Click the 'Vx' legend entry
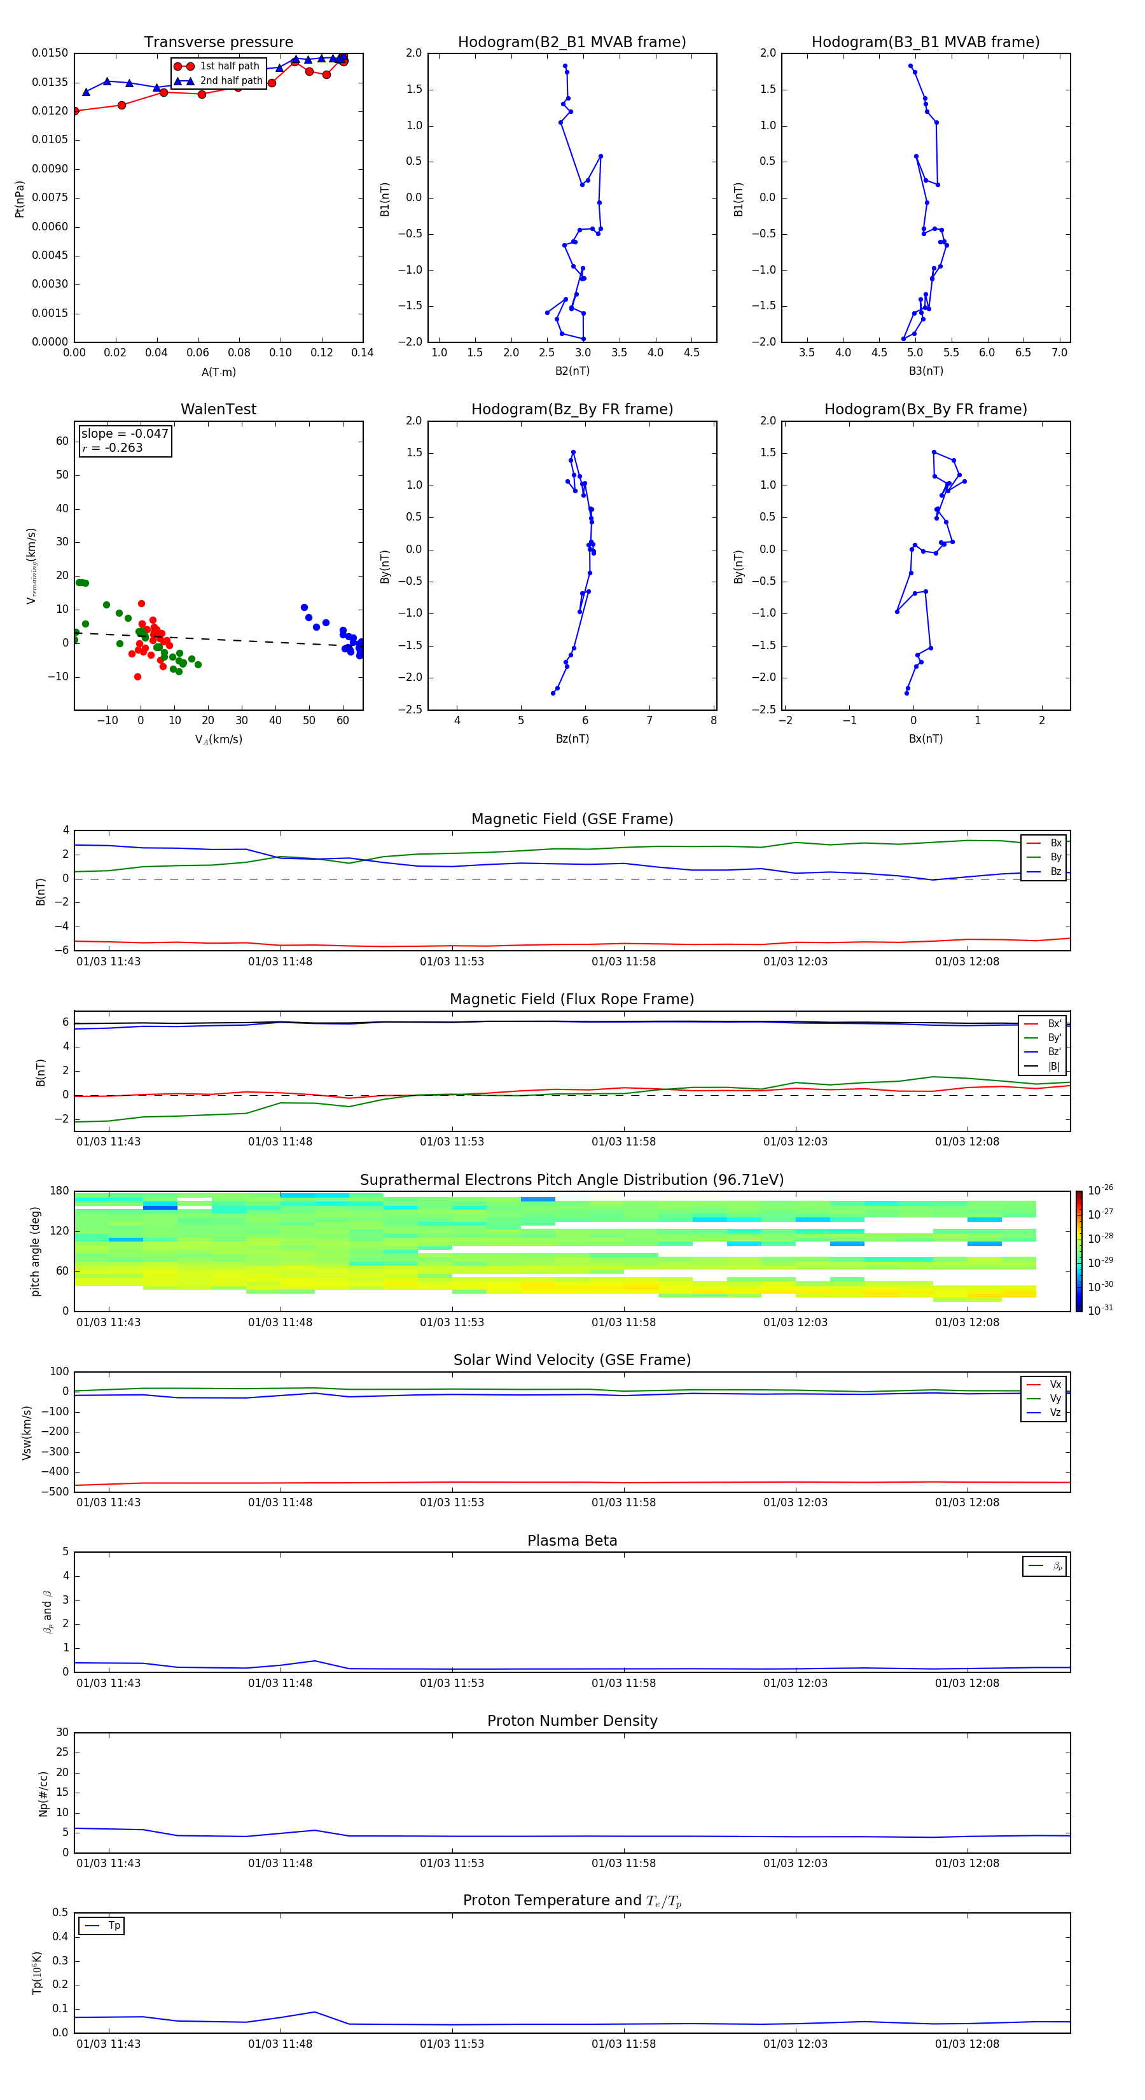This screenshot has width=1145, height=2100. coord(1044,1384)
